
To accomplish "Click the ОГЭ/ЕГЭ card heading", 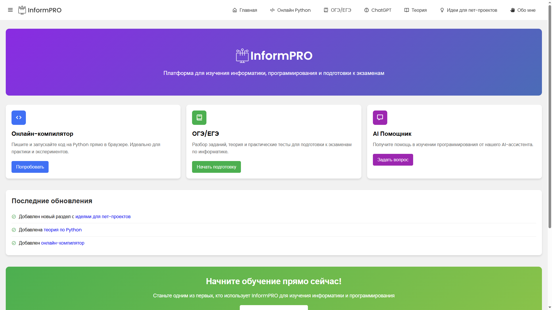I will point(206,134).
